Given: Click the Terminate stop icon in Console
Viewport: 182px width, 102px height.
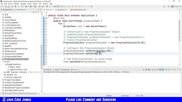Looking at the screenshot, I should coord(144,70).
